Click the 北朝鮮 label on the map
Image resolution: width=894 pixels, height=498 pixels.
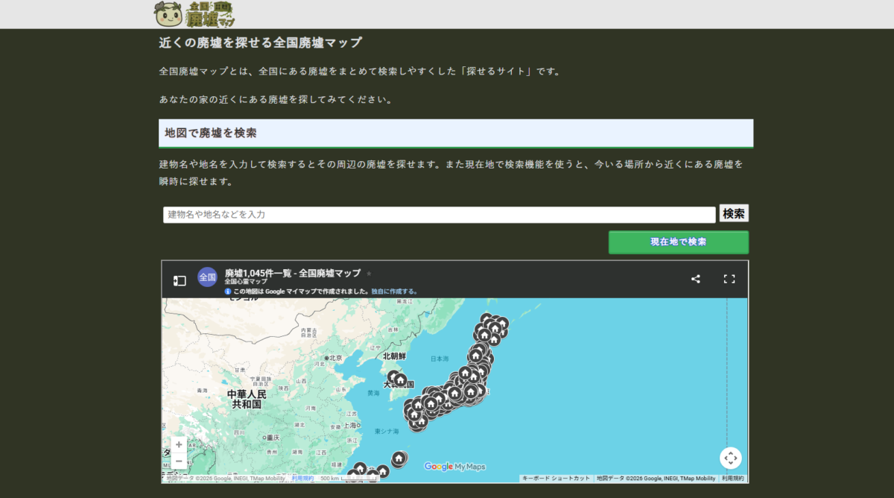[x=395, y=357]
